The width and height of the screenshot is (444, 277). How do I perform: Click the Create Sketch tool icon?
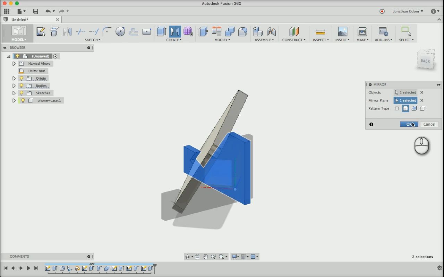pyautogui.click(x=41, y=32)
